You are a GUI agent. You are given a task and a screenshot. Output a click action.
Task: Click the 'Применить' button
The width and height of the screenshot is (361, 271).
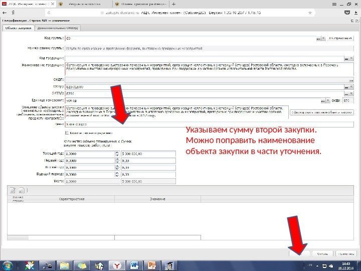click(x=346, y=254)
